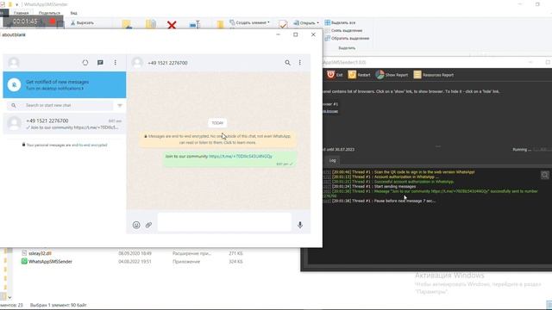Open conversation header three-dot menu
The height and width of the screenshot is (310, 552).
click(x=300, y=63)
